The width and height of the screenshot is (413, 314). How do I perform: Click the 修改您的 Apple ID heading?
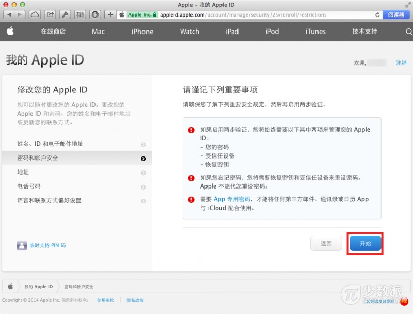[52, 90]
